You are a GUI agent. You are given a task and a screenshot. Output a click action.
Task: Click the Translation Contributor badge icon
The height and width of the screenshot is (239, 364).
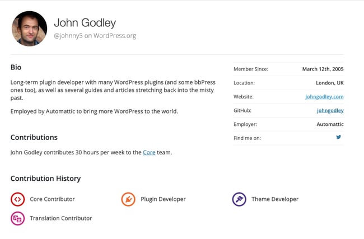tap(17, 218)
